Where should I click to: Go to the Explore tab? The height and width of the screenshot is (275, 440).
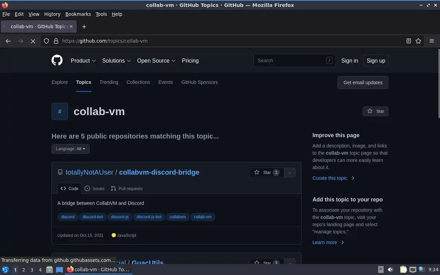(60, 82)
